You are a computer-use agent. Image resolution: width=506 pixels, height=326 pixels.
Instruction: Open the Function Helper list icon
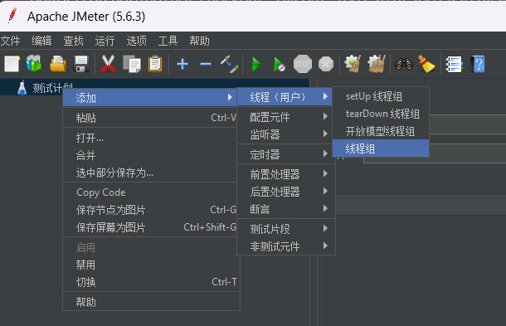click(x=454, y=64)
